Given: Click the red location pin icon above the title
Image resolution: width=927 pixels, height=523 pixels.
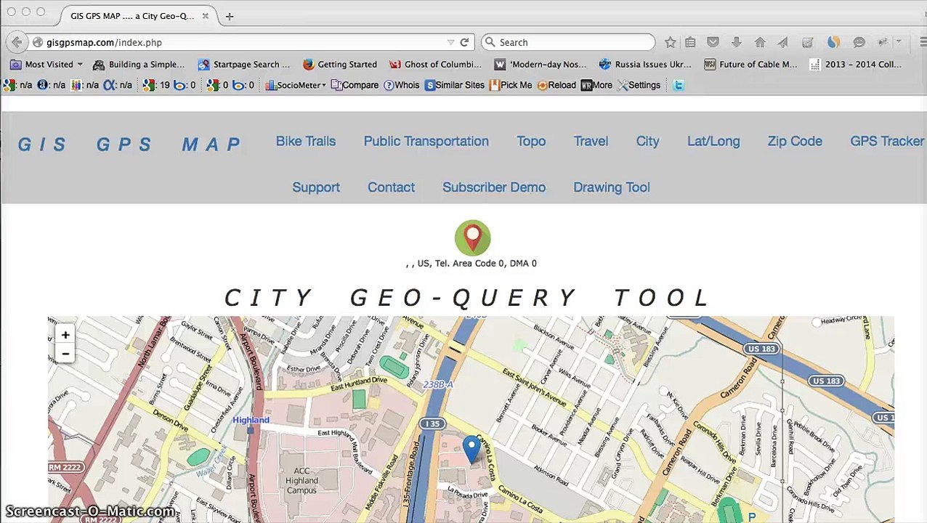Looking at the screenshot, I should pyautogui.click(x=472, y=238).
